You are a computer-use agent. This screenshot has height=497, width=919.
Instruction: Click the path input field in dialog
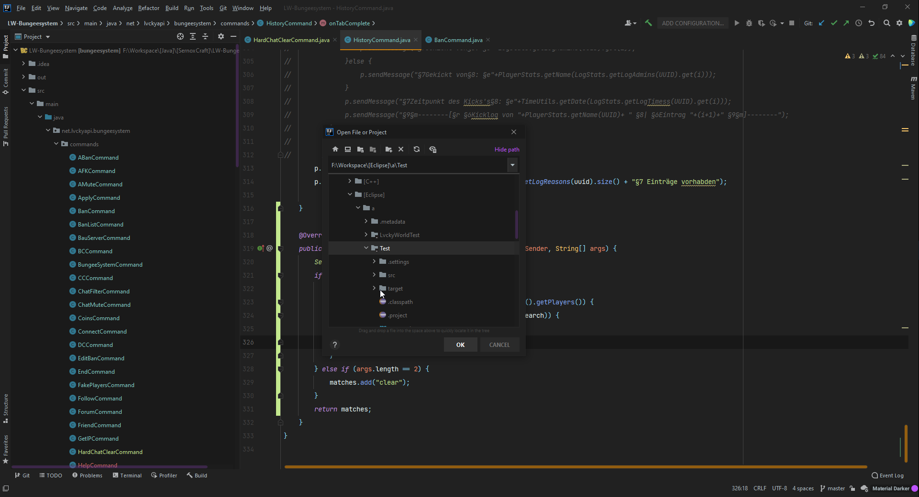pyautogui.click(x=416, y=165)
